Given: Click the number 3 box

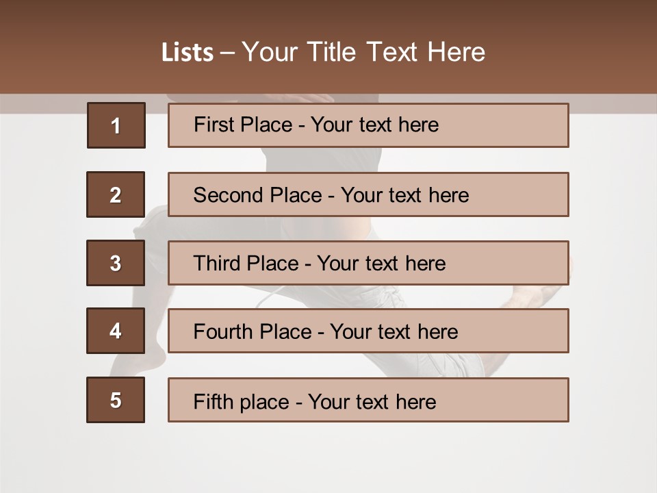Looking at the screenshot, I should (x=116, y=263).
